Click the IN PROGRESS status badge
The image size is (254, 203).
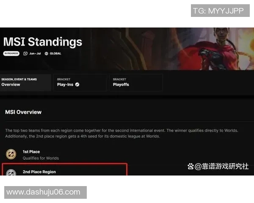[11, 53]
